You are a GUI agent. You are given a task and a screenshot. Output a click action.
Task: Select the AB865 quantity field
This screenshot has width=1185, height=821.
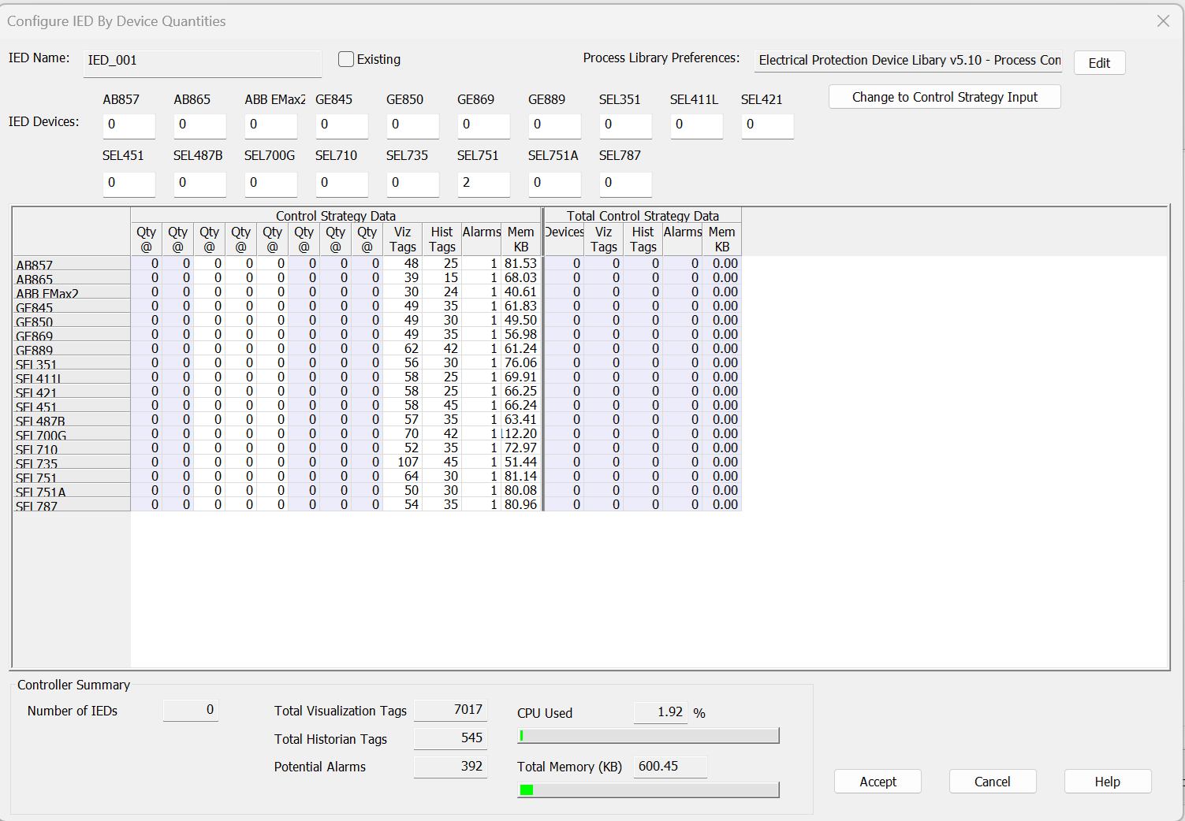199,125
